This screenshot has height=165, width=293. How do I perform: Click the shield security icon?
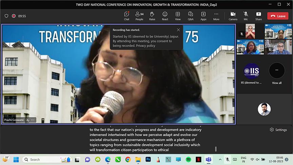(x=6, y=16)
